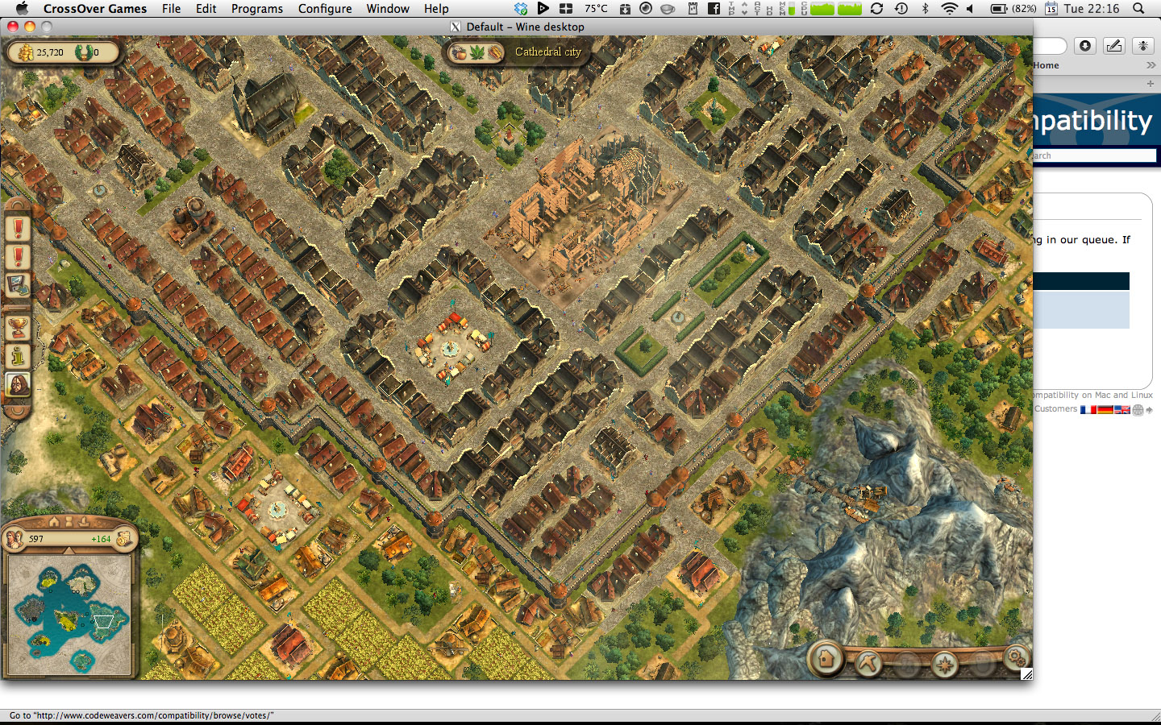
Task: Click the picture postcard icon in the left sidebar
Action: pos(18,284)
